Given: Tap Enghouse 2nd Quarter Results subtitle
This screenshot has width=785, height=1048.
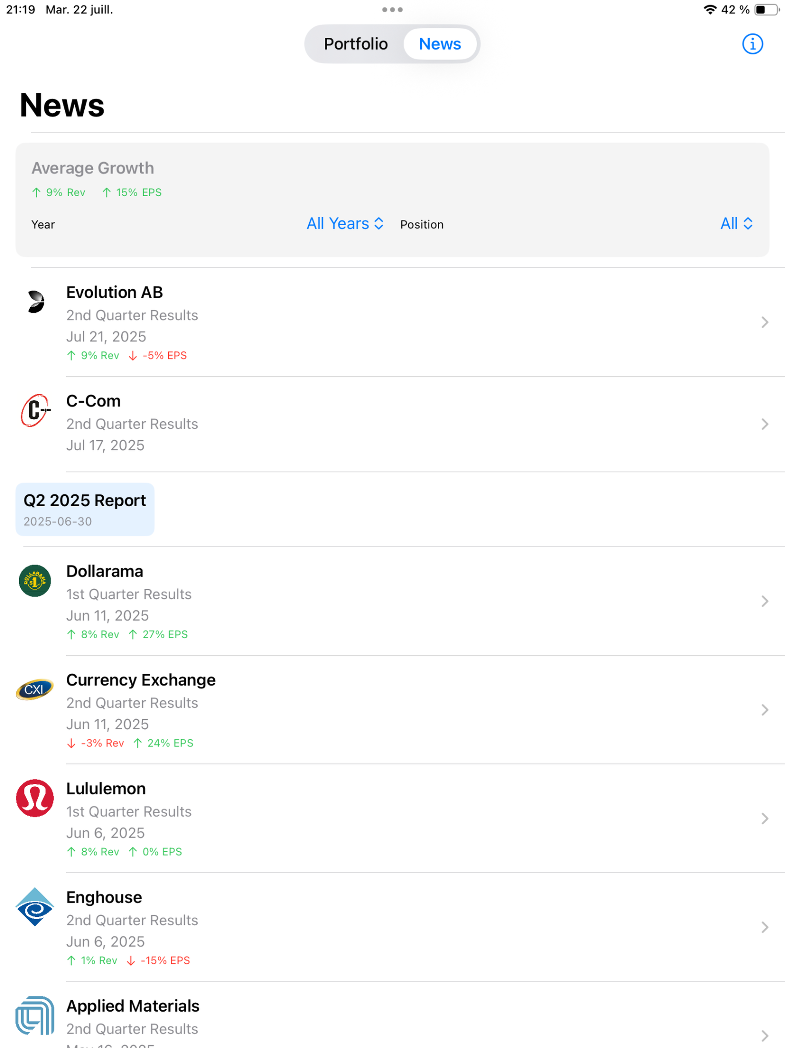Looking at the screenshot, I should click(132, 920).
